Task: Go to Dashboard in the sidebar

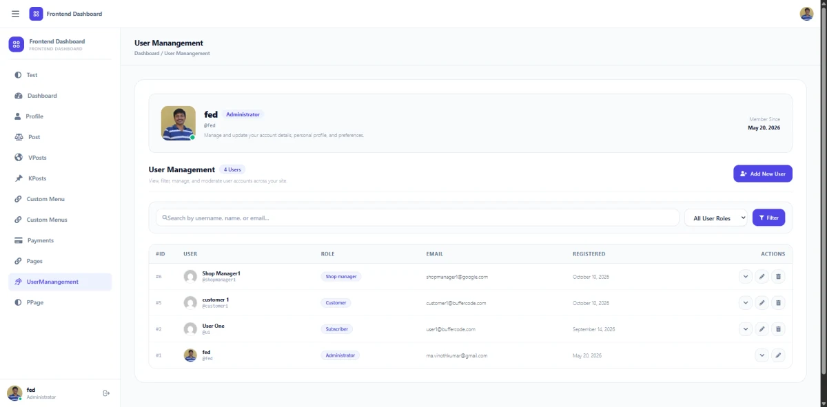Action: pyautogui.click(x=60, y=96)
